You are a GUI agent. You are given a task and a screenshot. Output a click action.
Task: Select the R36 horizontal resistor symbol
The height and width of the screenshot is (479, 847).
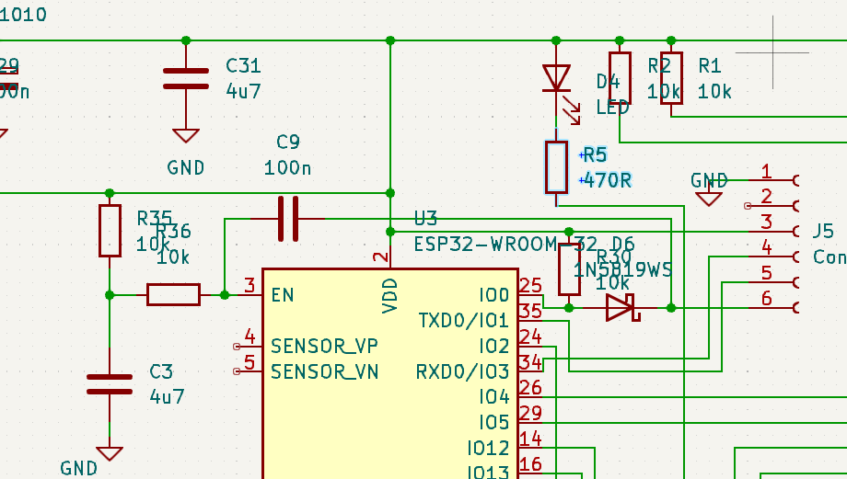(173, 295)
